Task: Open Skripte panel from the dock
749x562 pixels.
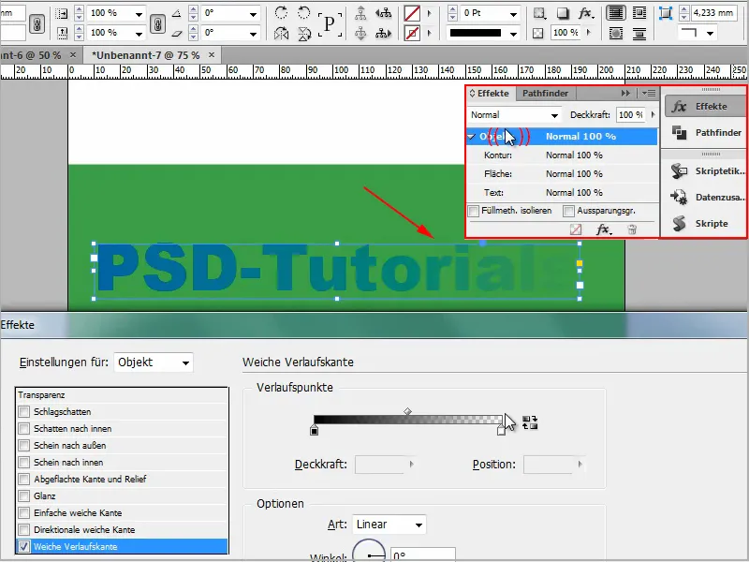Action: (x=704, y=224)
